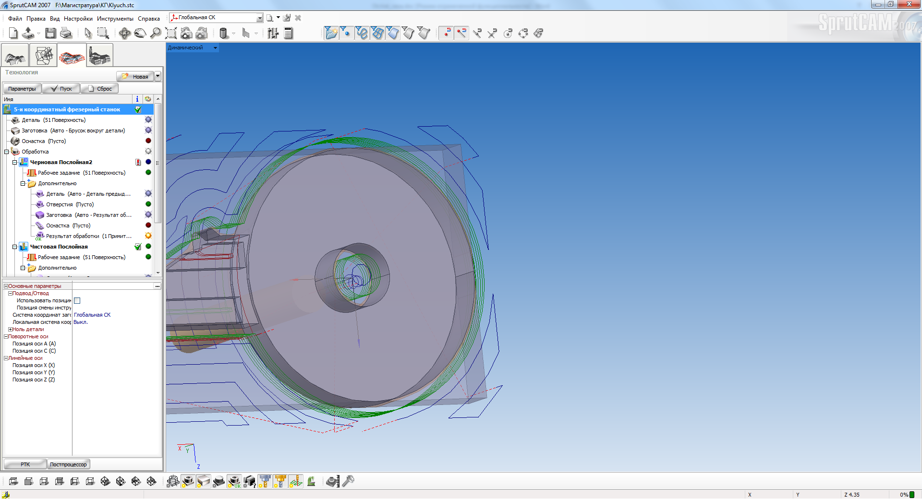Click the shaded cube view icon
This screenshot has height=499, width=922.
[x=29, y=481]
